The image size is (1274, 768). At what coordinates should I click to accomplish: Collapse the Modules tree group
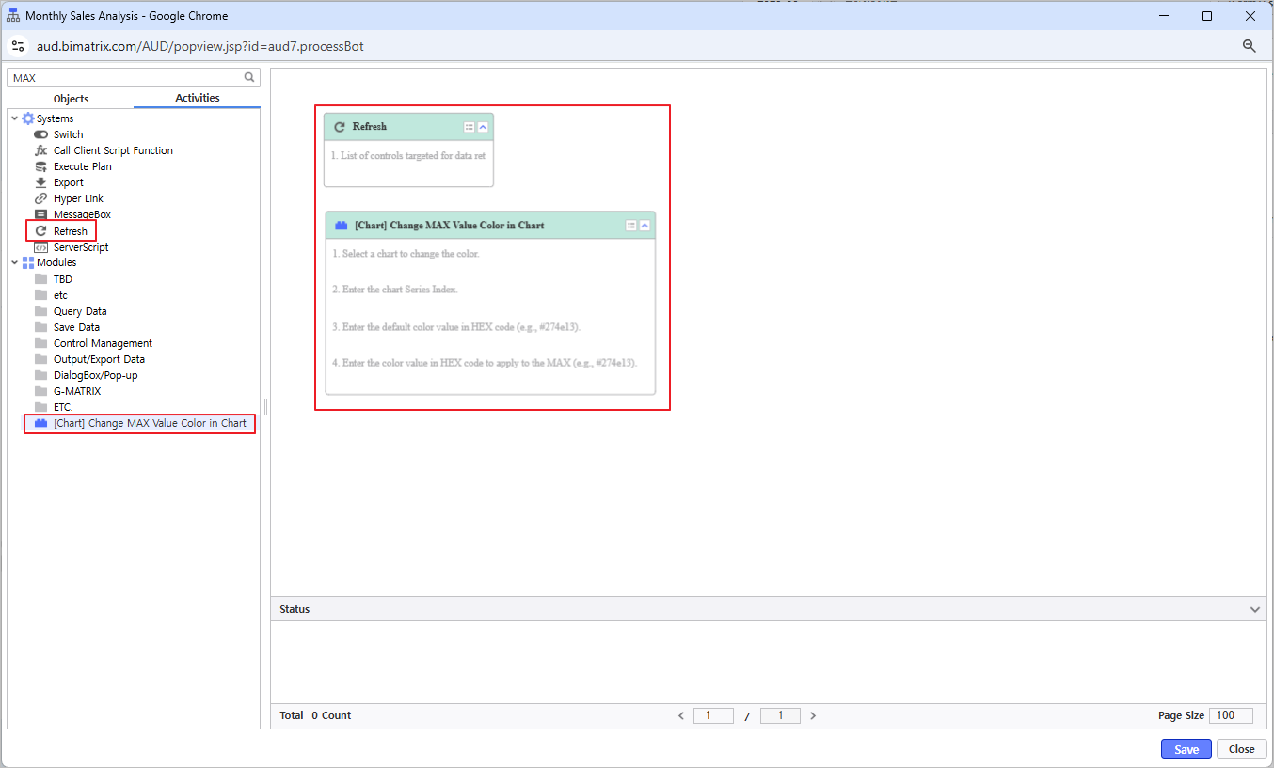[x=14, y=262]
